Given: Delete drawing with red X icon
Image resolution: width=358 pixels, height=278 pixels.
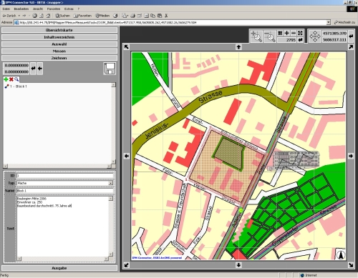Looking at the screenshot, I should pyautogui.click(x=11, y=79).
